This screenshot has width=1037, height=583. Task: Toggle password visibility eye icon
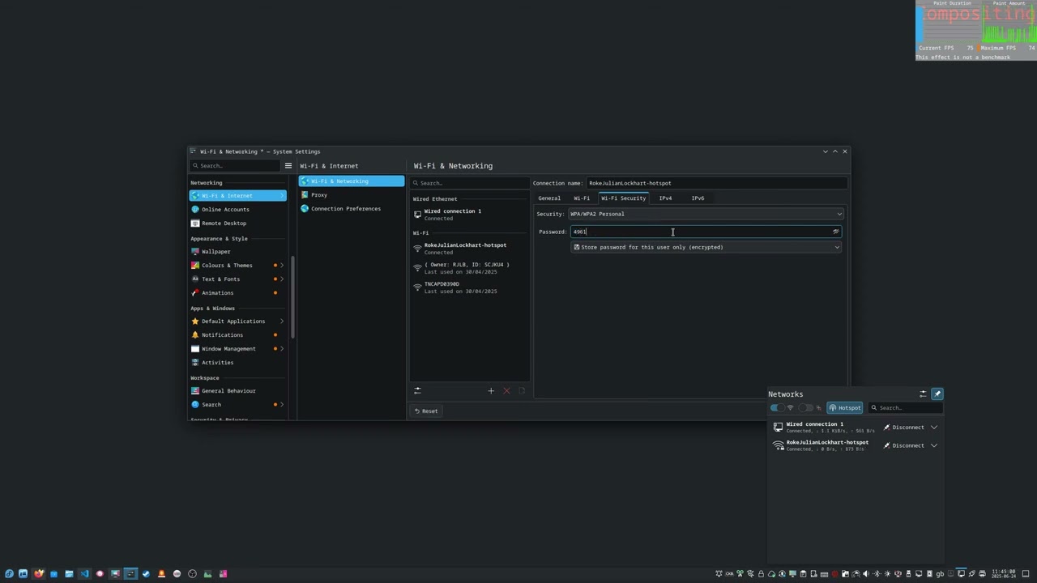(836, 232)
